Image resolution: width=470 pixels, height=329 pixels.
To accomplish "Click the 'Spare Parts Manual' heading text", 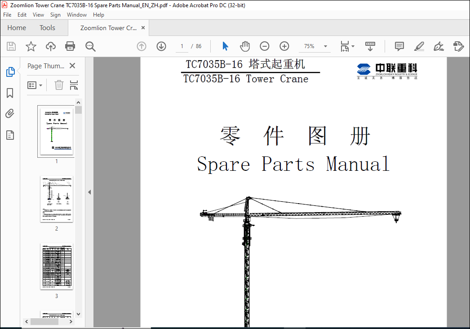I will pyautogui.click(x=293, y=164).
